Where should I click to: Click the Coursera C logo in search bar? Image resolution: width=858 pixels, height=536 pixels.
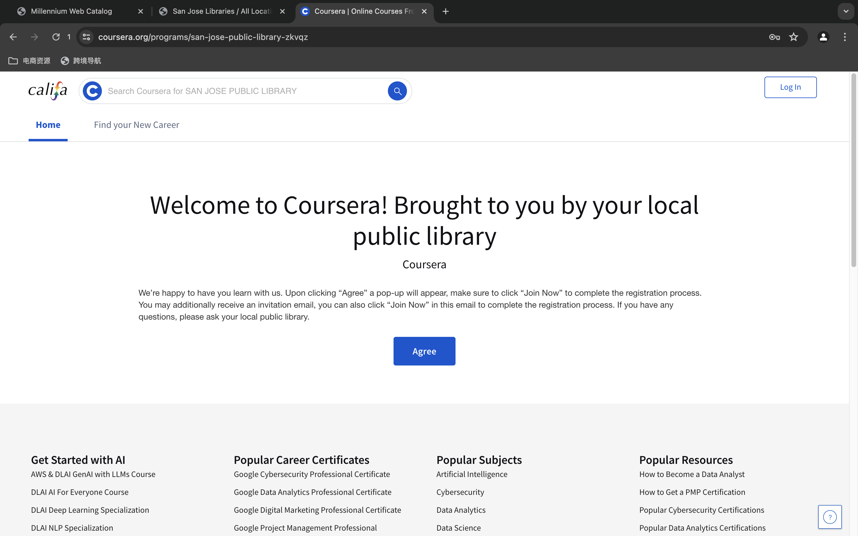click(x=92, y=91)
